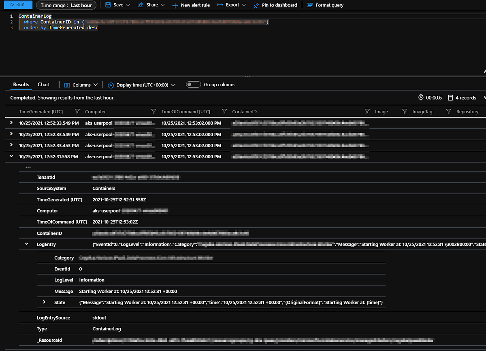
Task: Collapse the LogEntry field details
Action: tap(26, 244)
